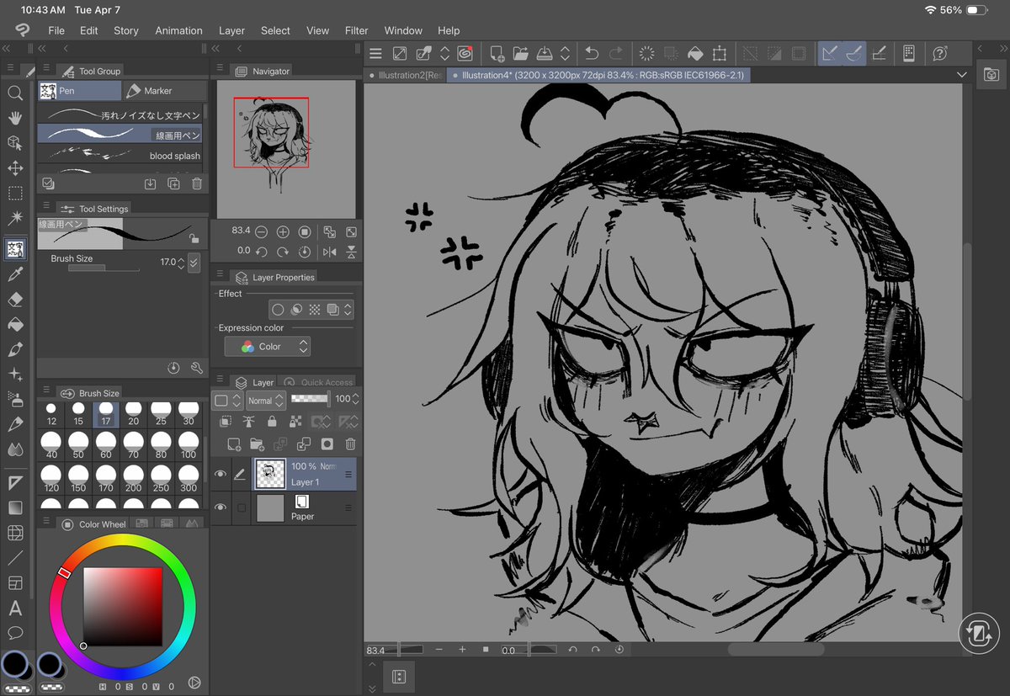Click the New canvas icon in command bar

pos(497,53)
